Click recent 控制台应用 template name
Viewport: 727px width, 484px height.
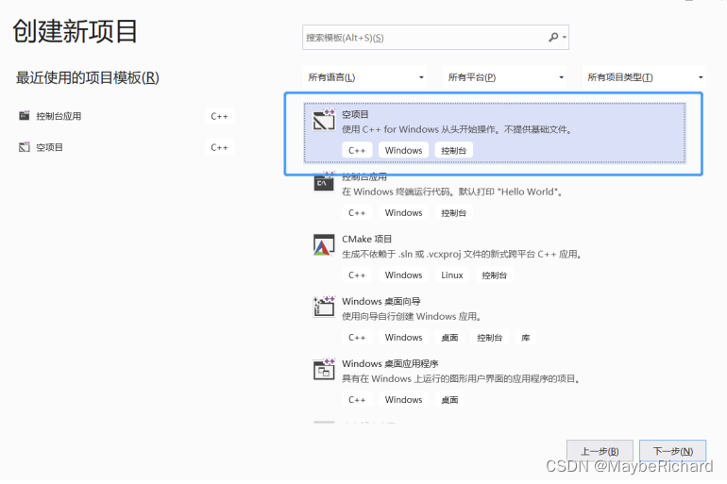point(59,116)
